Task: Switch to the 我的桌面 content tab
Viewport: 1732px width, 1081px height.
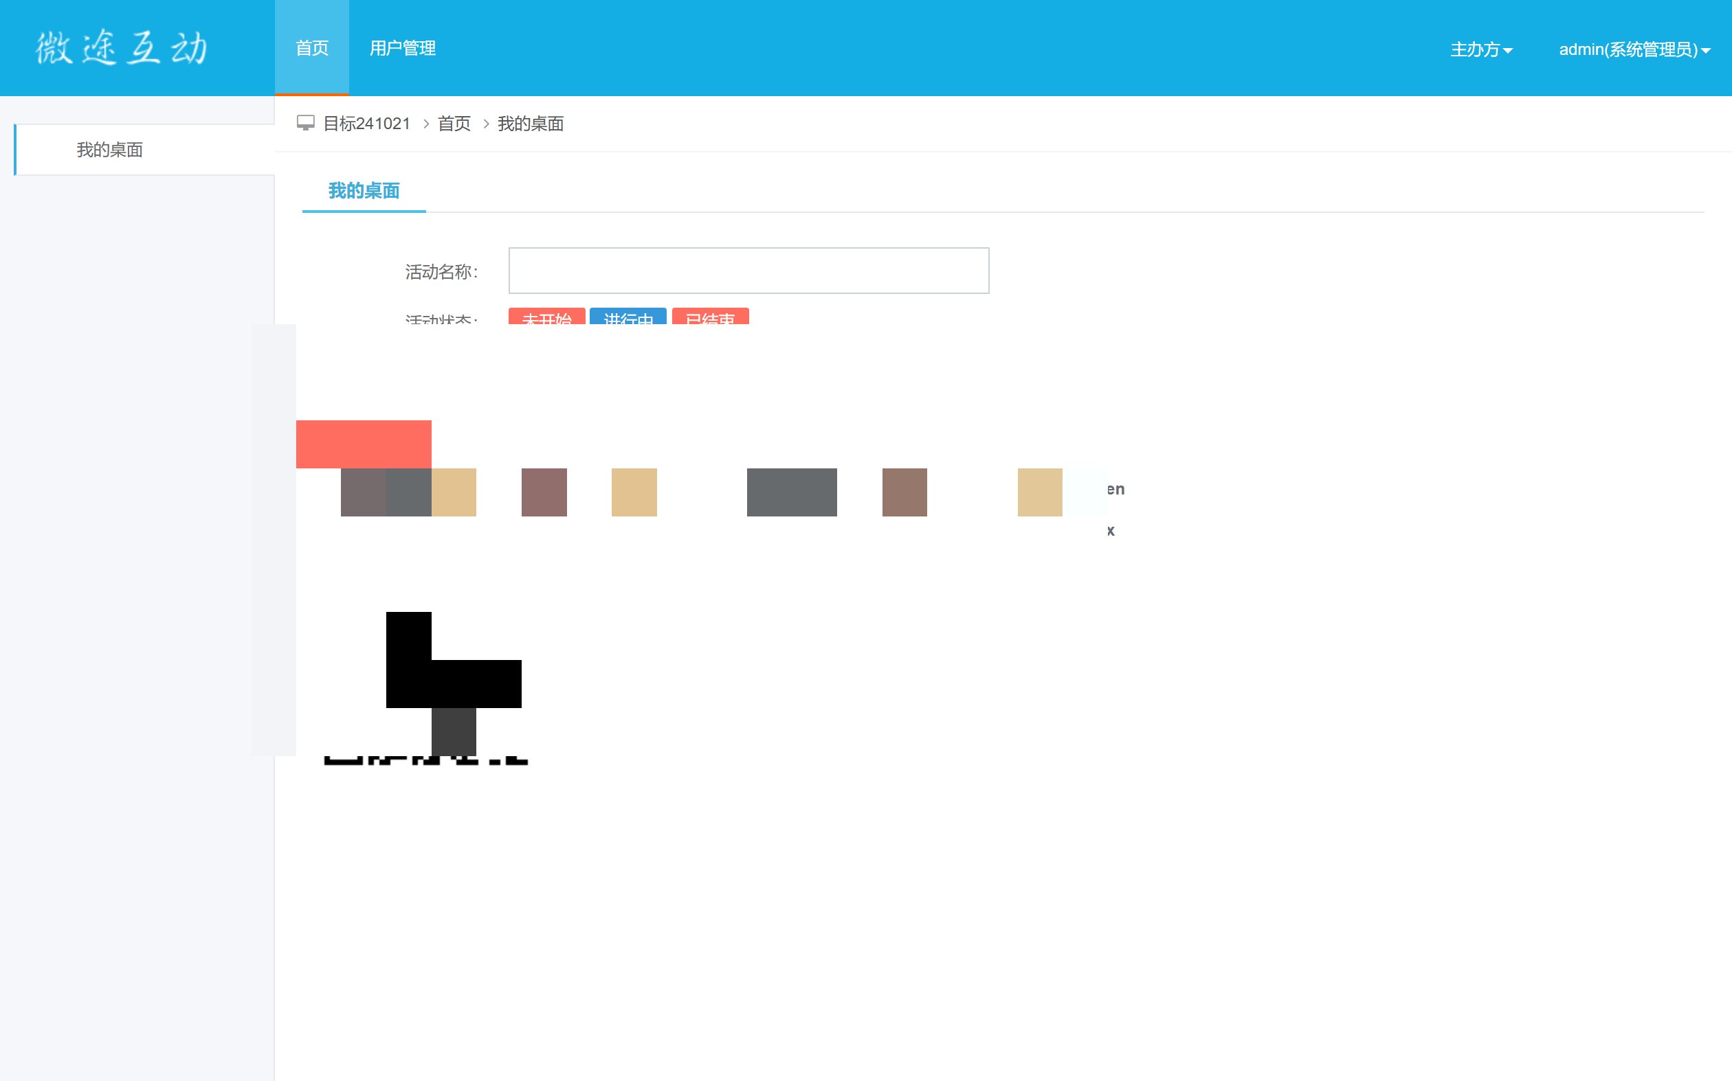Action: (x=364, y=191)
